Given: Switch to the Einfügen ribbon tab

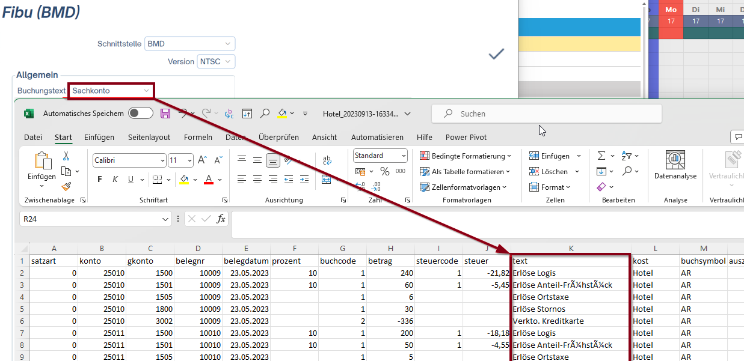Looking at the screenshot, I should [99, 138].
